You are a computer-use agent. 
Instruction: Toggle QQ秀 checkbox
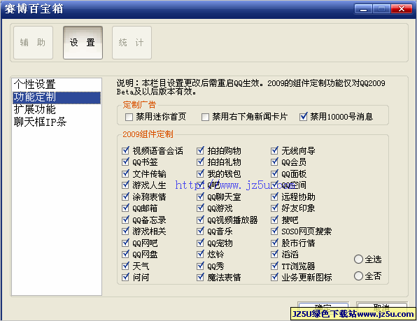pyautogui.click(x=200, y=266)
